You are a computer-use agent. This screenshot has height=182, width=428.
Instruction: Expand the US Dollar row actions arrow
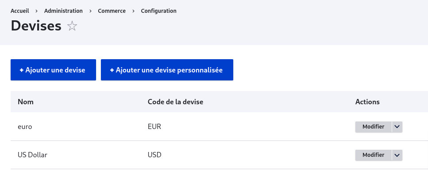[397, 155]
